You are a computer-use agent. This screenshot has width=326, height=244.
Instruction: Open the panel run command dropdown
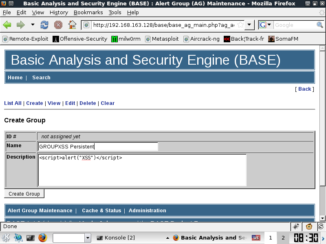pyautogui.click(x=88, y=238)
